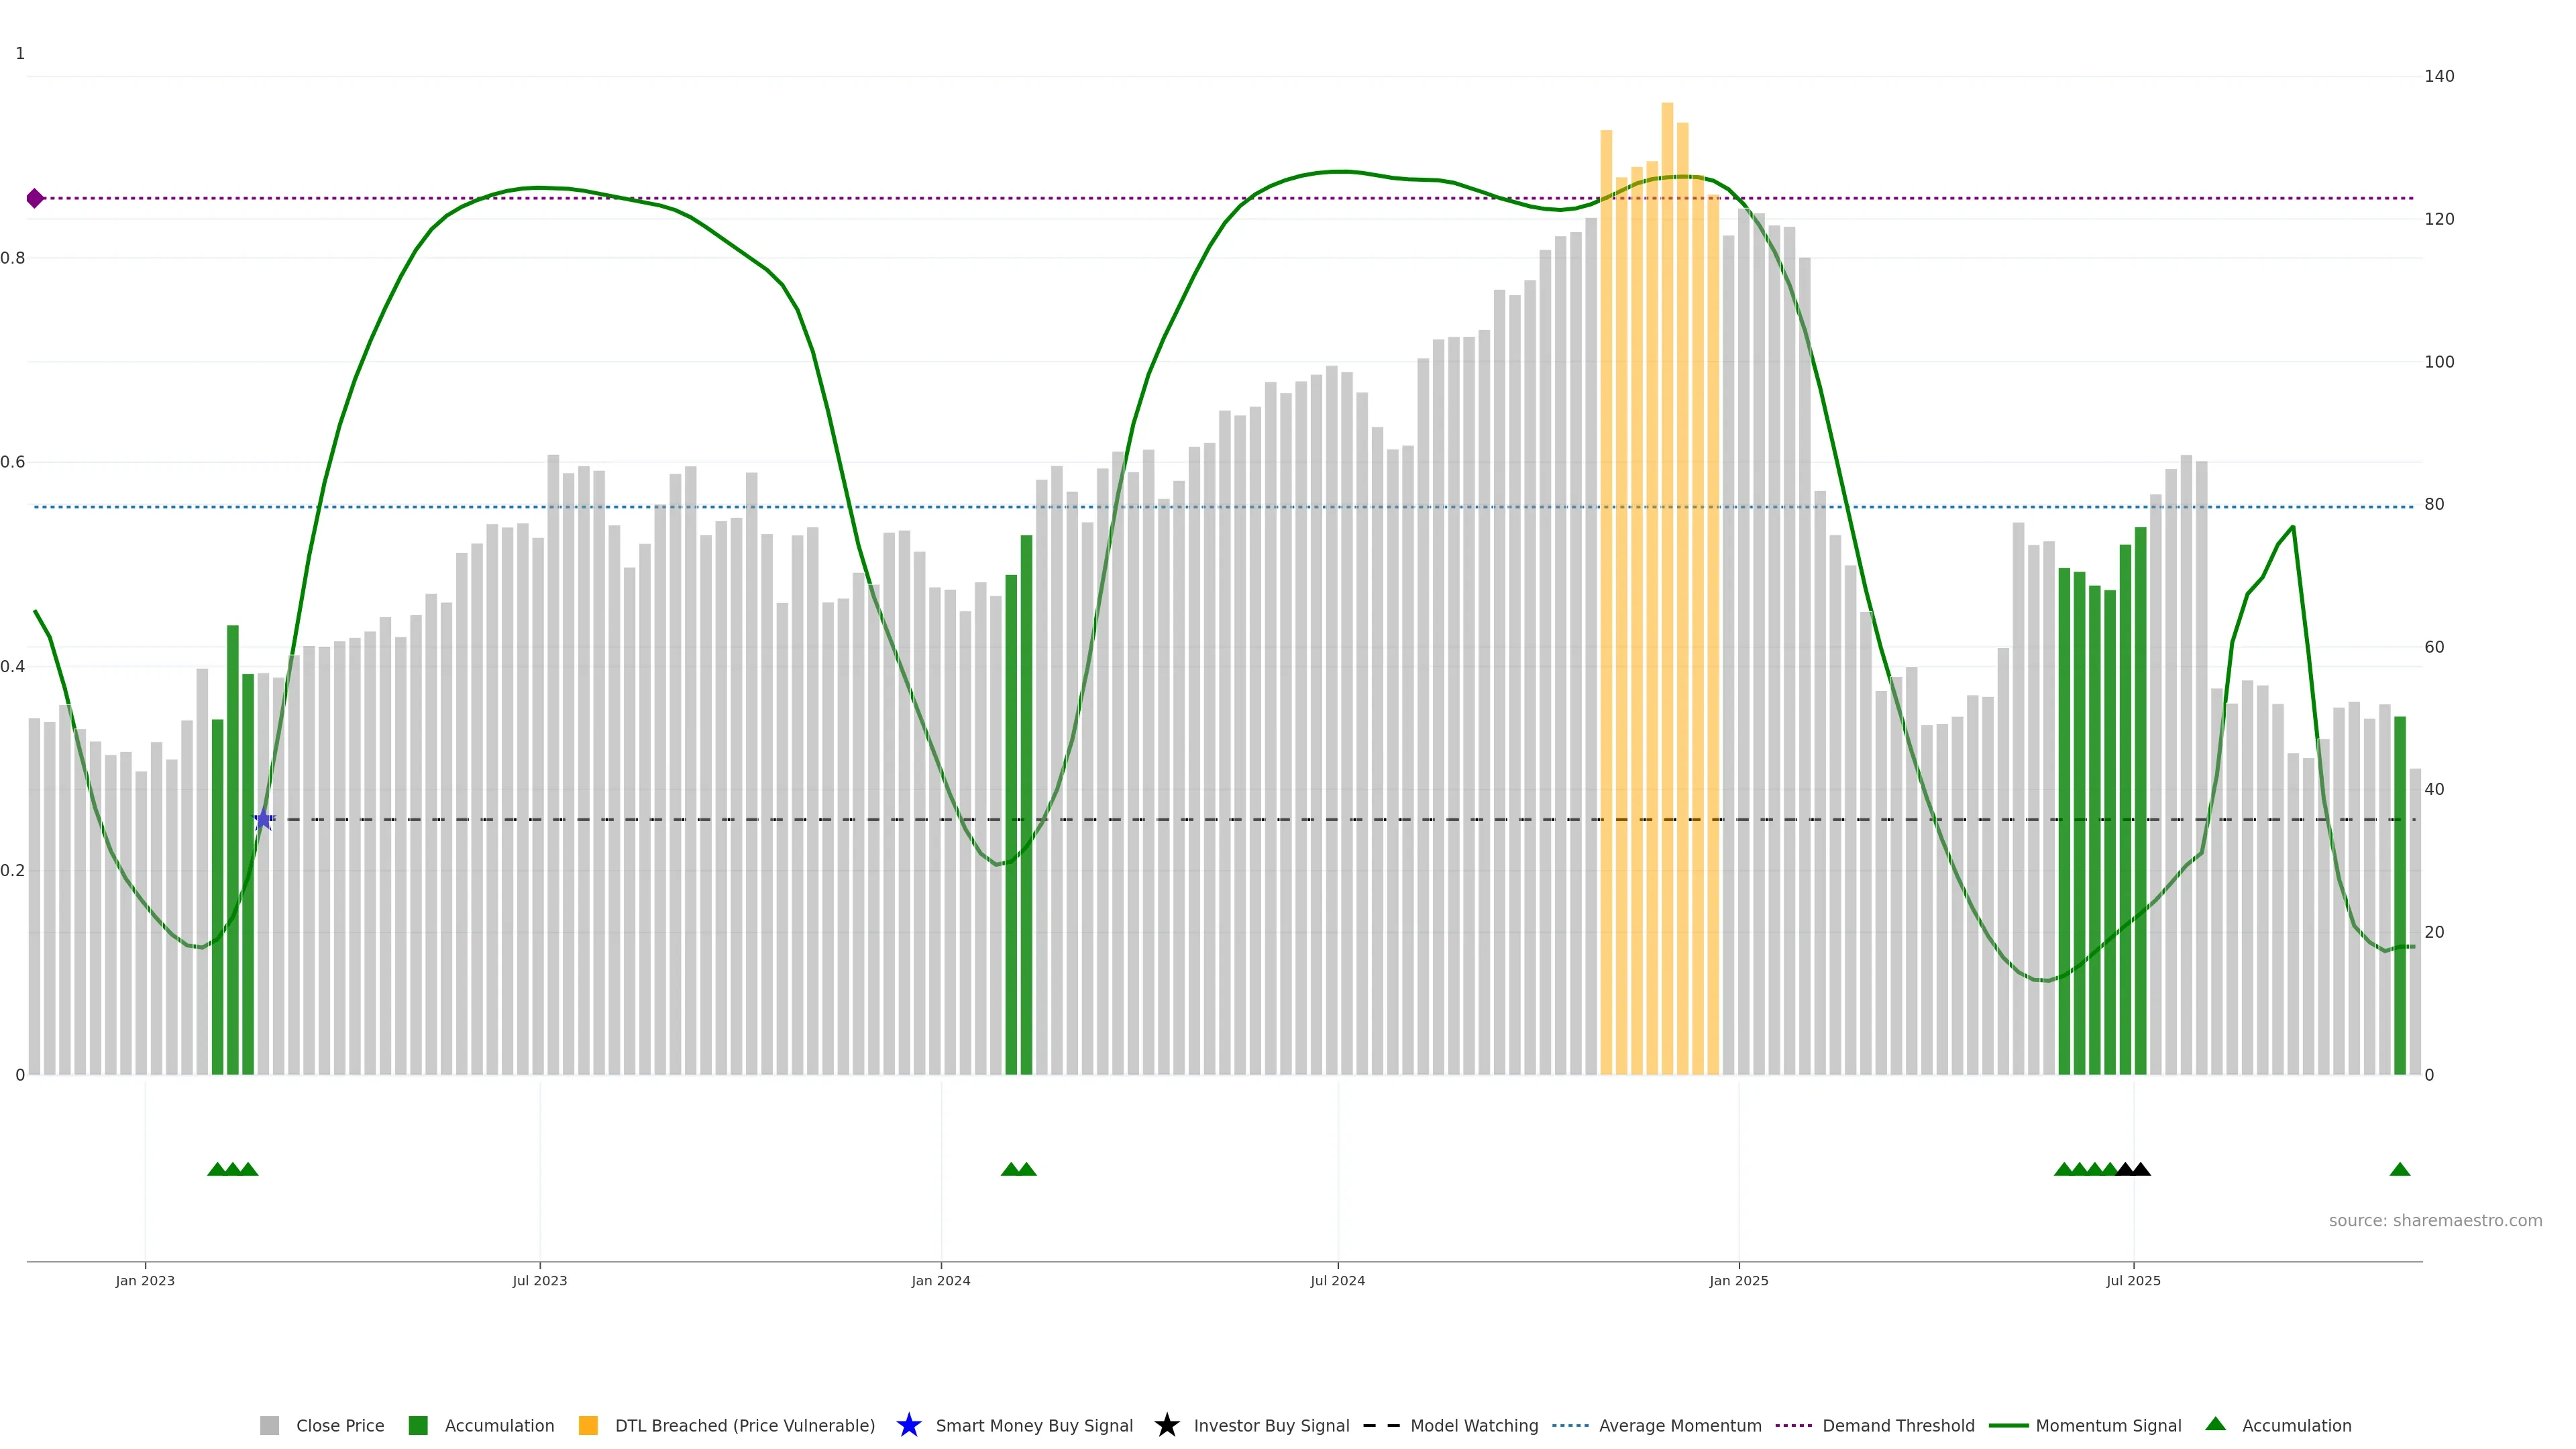Click the purple Demand Threshold diamond marker

click(35, 198)
